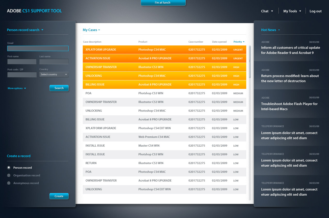Click the Email input field
The height and width of the screenshot is (218, 329).
[38, 48]
